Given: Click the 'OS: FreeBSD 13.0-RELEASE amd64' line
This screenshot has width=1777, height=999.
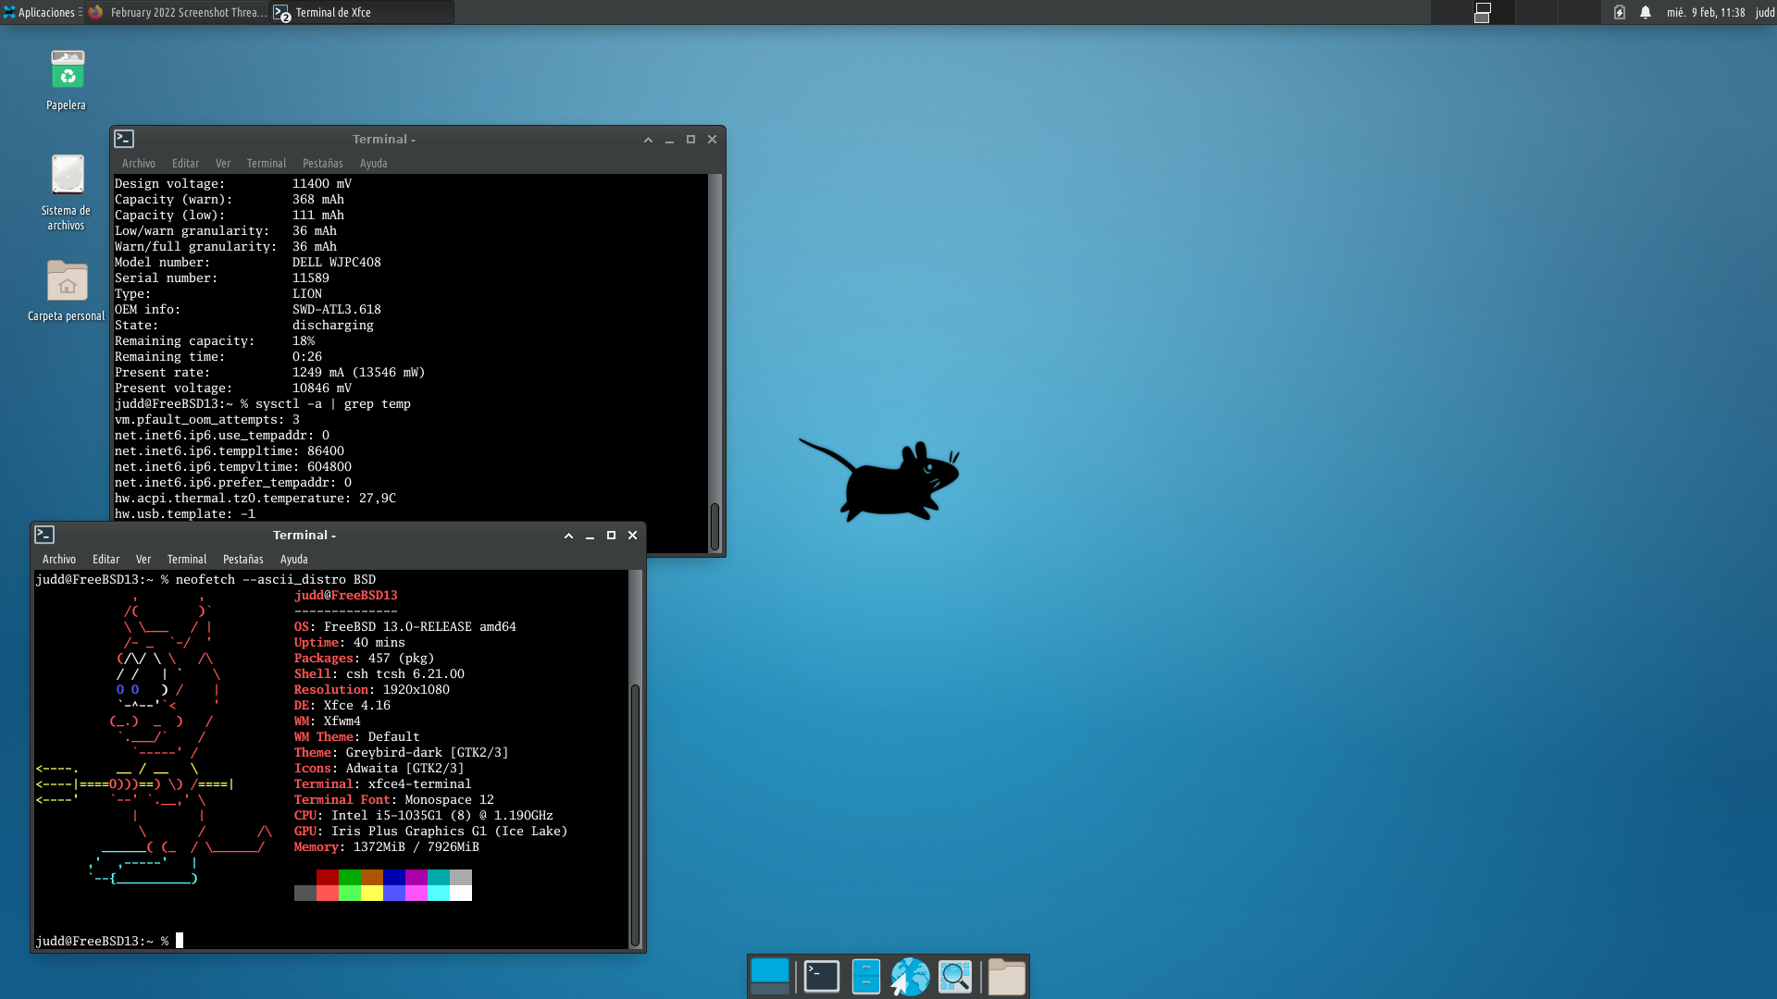Looking at the screenshot, I should [x=405, y=627].
